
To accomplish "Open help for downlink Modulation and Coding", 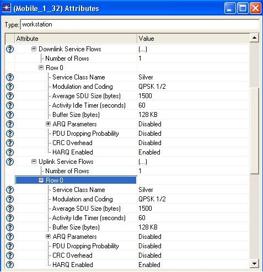I will (x=10, y=87).
